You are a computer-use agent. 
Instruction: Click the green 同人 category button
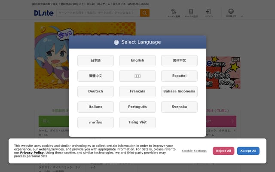pos(53,121)
